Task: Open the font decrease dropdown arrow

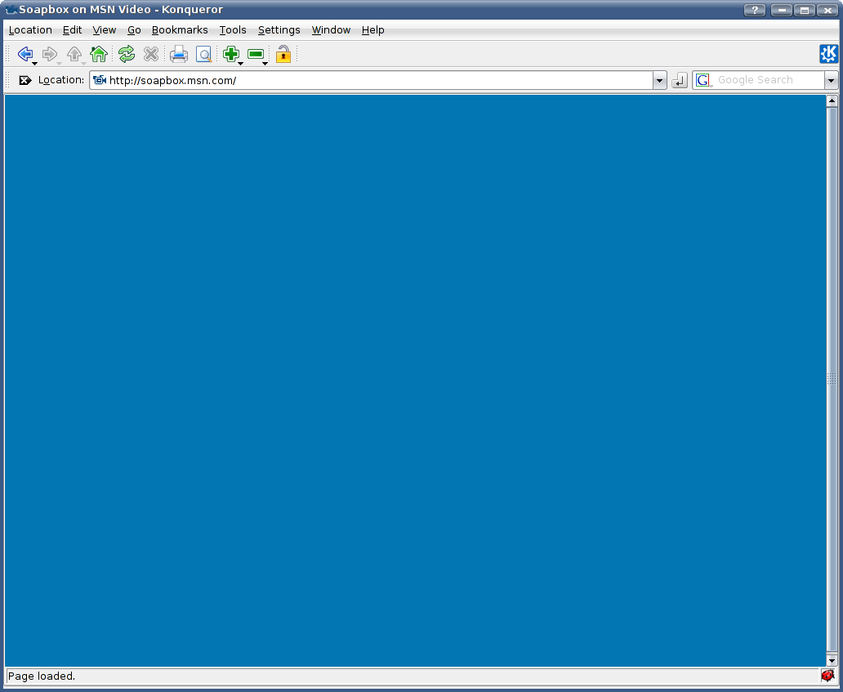Action: point(265,64)
